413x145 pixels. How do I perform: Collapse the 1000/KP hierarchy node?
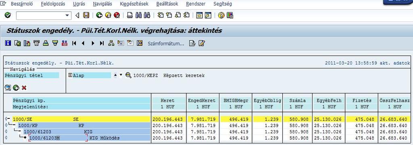(x=15, y=125)
